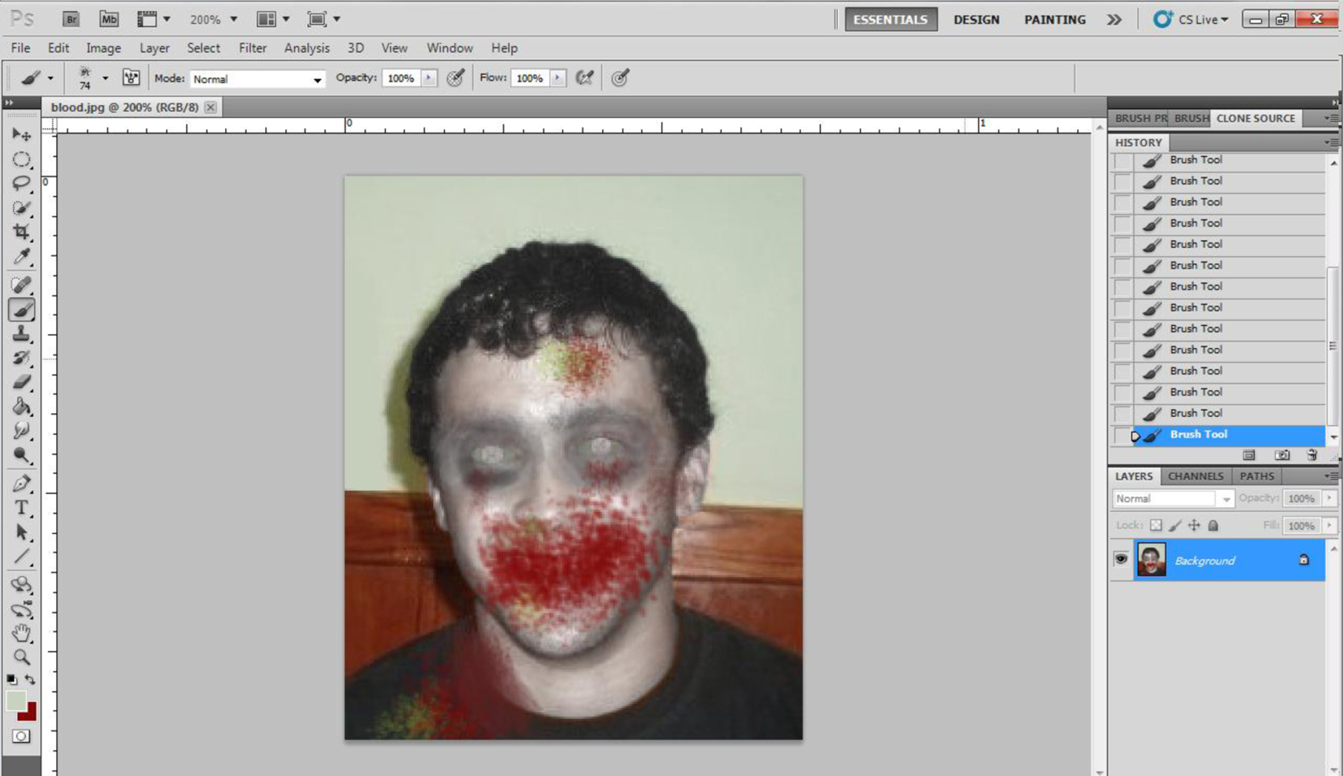Select the Move tool
This screenshot has height=776, width=1343.
tap(21, 135)
